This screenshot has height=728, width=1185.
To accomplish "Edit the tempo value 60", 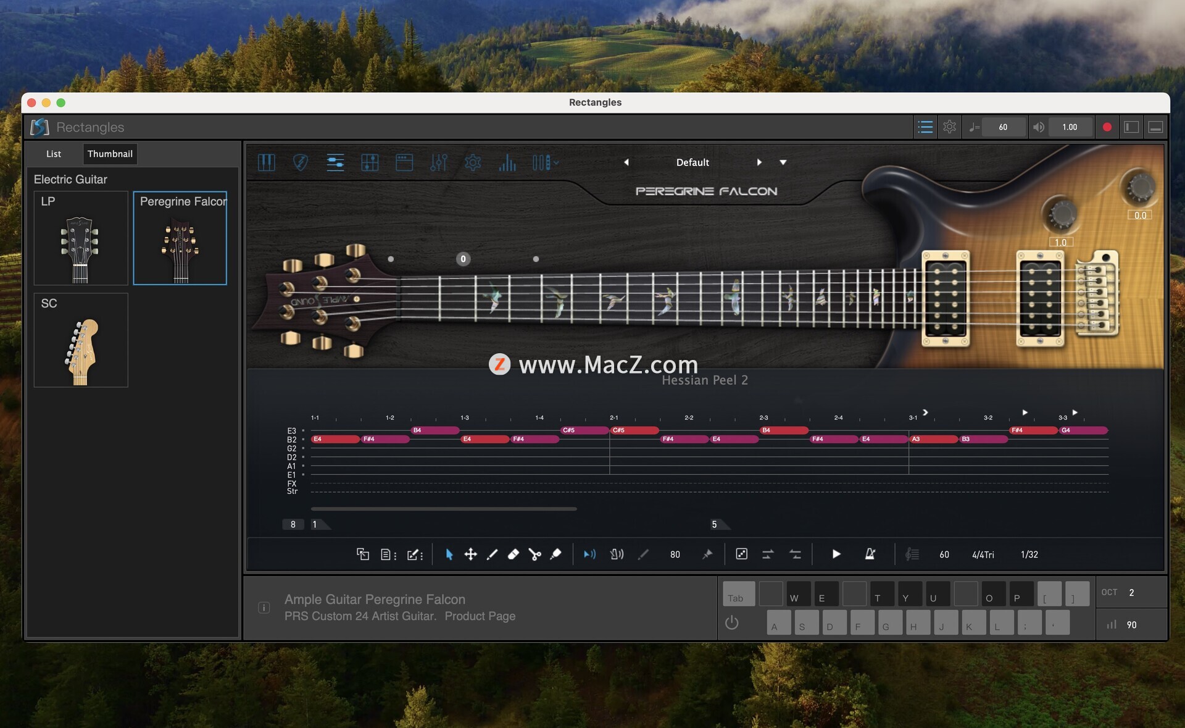I will tap(1003, 127).
